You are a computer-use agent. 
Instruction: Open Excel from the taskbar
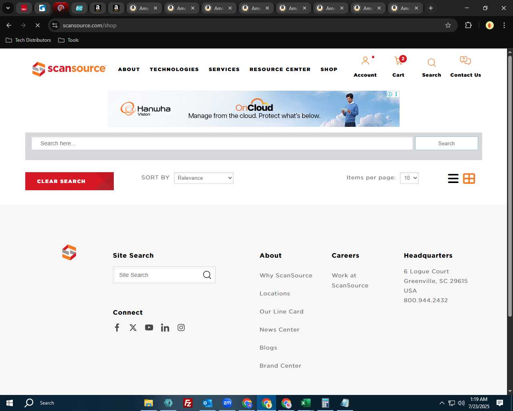coord(305,403)
